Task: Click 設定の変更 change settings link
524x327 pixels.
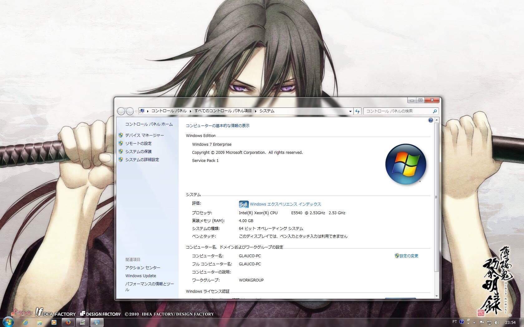Action: pyautogui.click(x=409, y=256)
